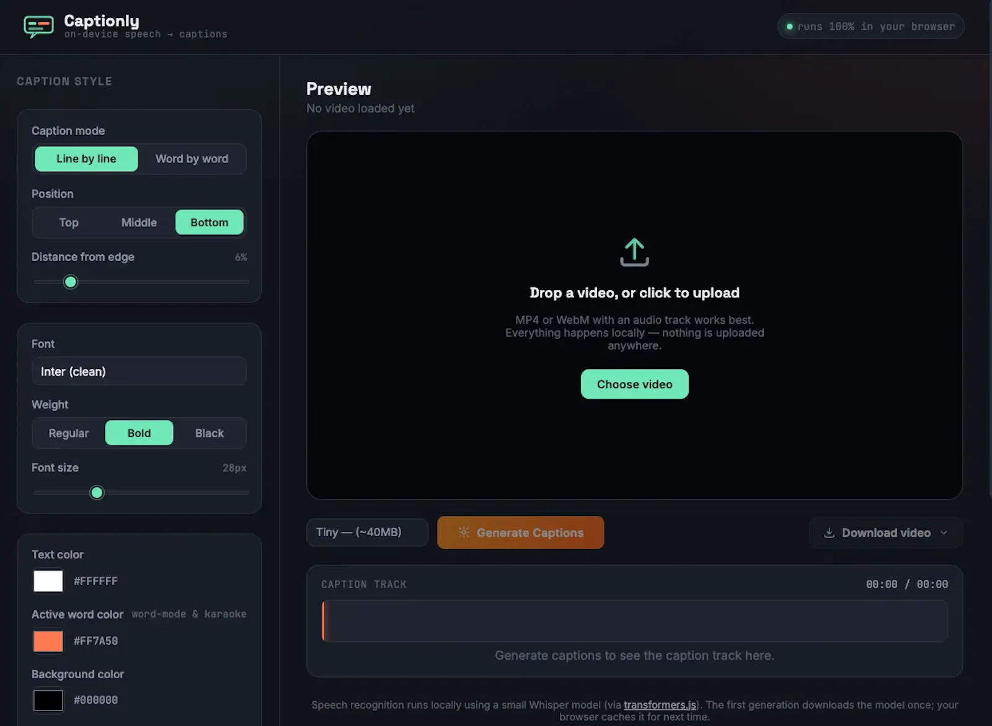Click the green status dot in header
The image size is (992, 726).
coord(789,27)
